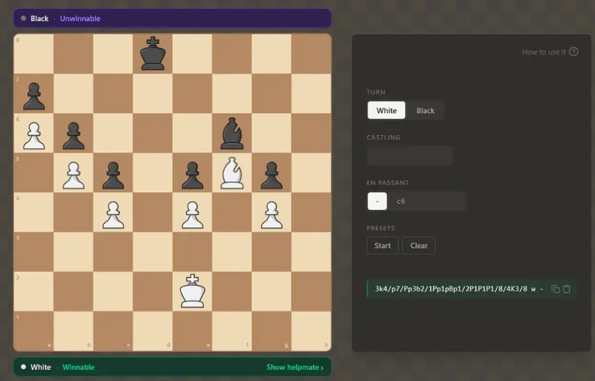This screenshot has width=595, height=381.
Task: Select the dash no en passant option
Action: [377, 201]
